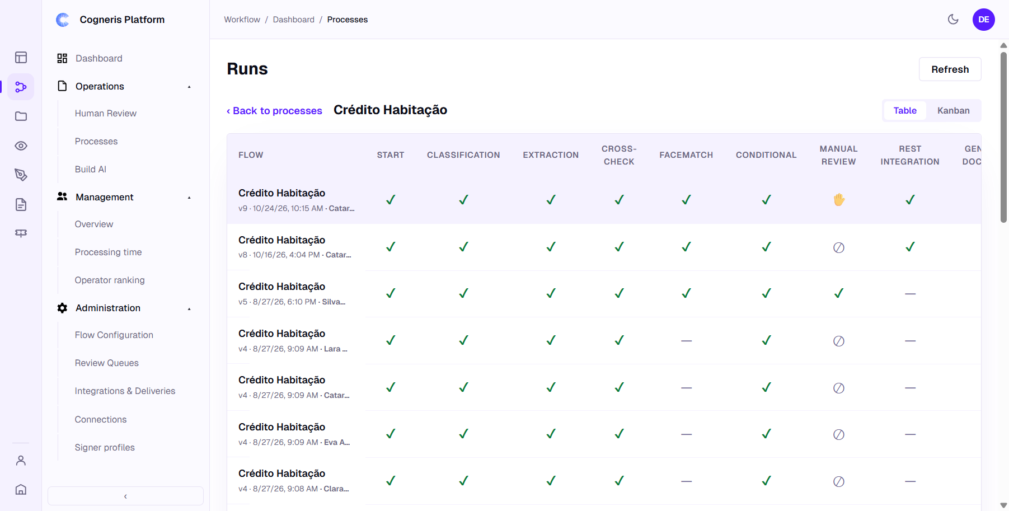Click the Refresh button

tap(950, 69)
